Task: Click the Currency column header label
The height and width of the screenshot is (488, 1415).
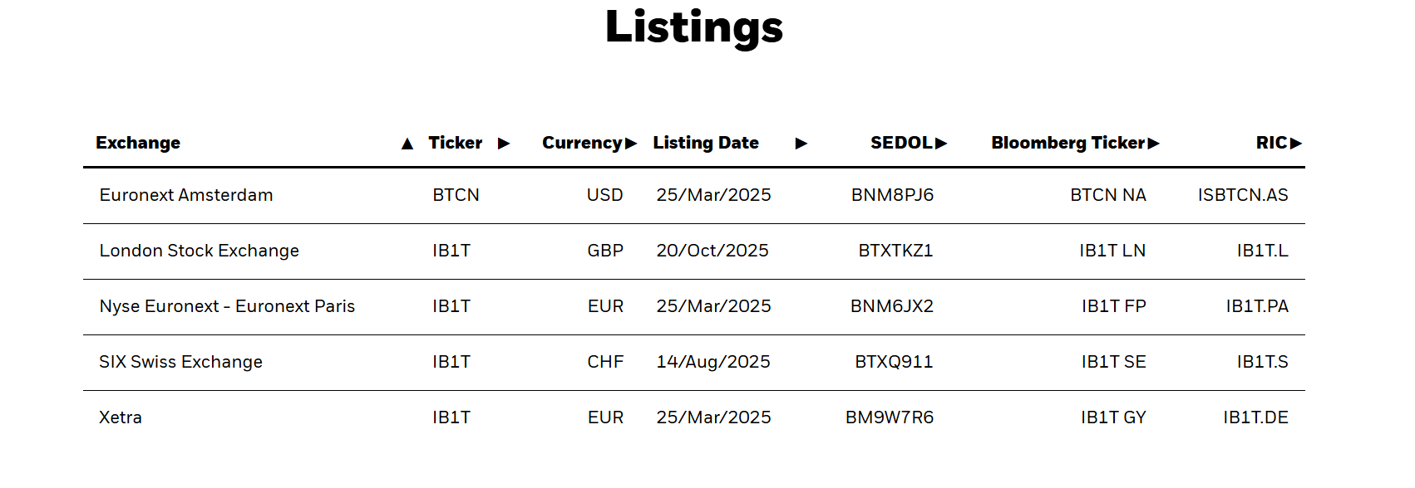Action: (581, 143)
